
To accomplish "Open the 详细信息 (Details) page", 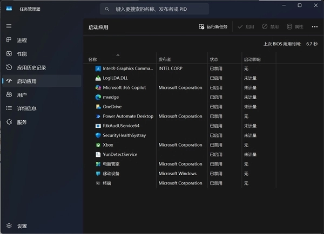I will pyautogui.click(x=26, y=108).
